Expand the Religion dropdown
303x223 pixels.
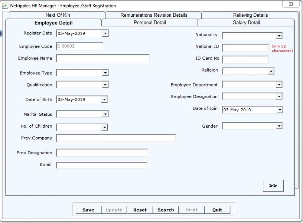[x=271, y=71]
